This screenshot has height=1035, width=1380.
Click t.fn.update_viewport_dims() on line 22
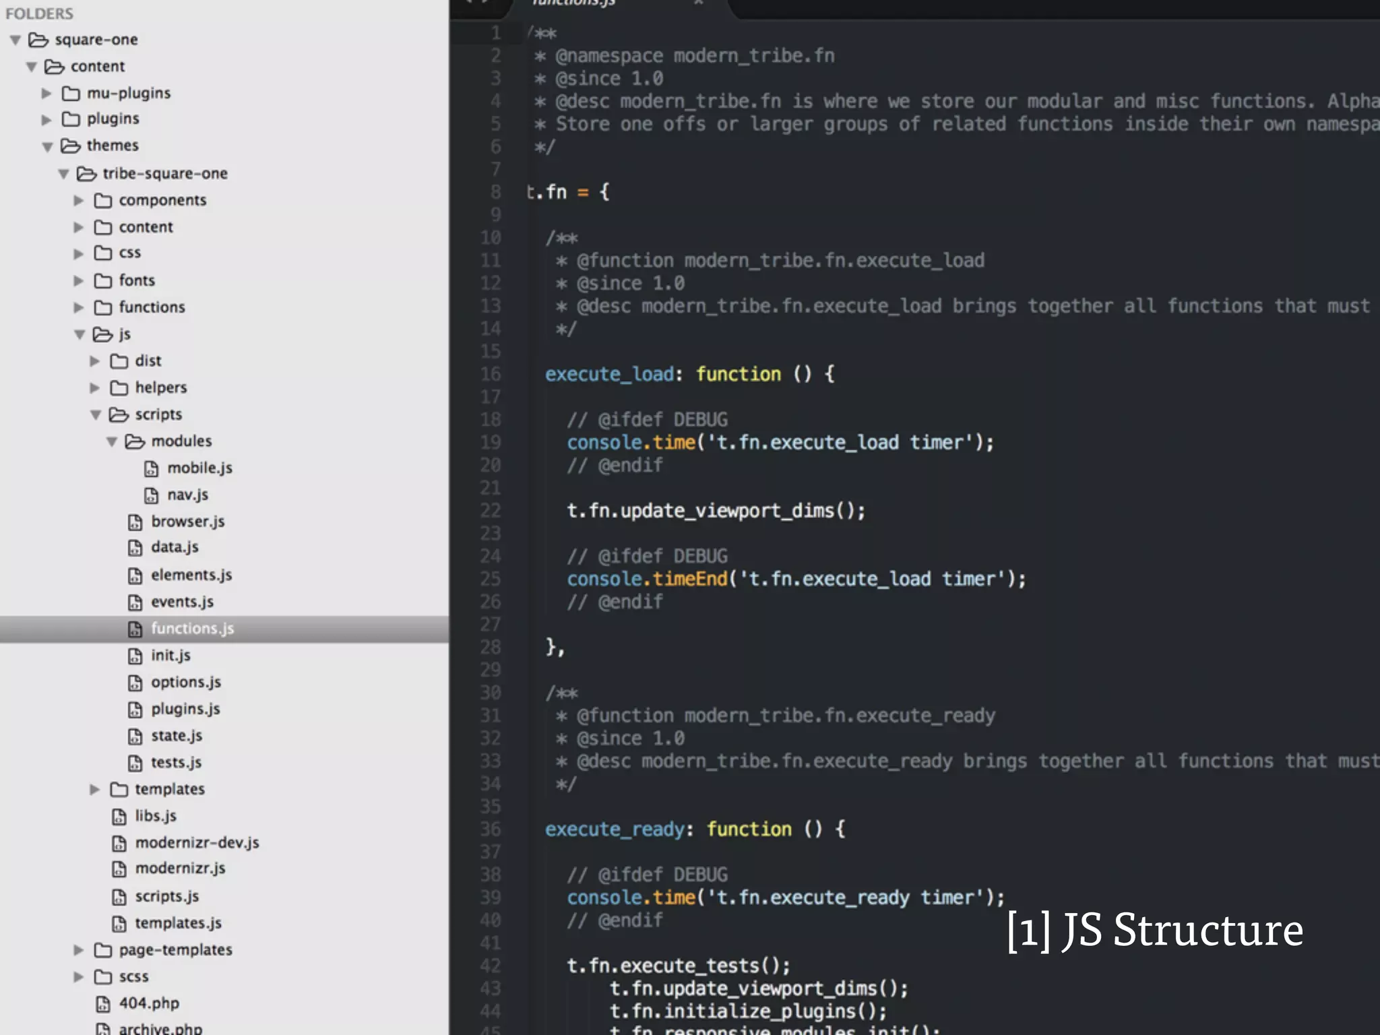point(716,511)
